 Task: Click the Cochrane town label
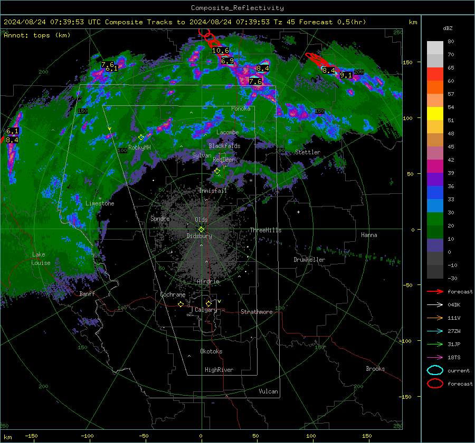coord(173,294)
